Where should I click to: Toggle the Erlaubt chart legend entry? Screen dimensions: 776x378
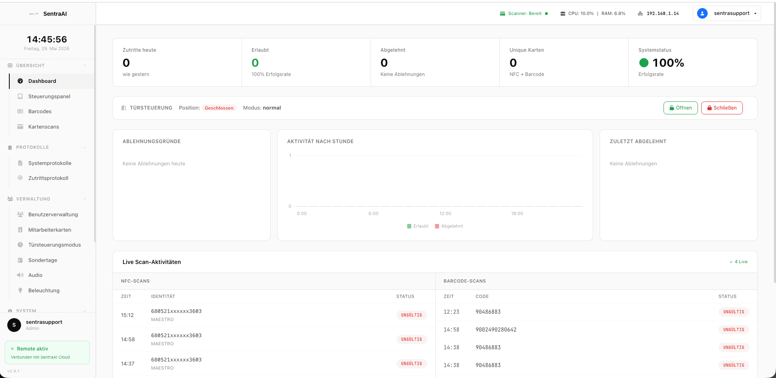click(x=418, y=226)
